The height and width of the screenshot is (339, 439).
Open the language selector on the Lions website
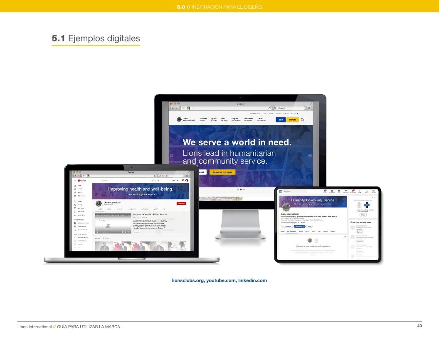(x=296, y=113)
